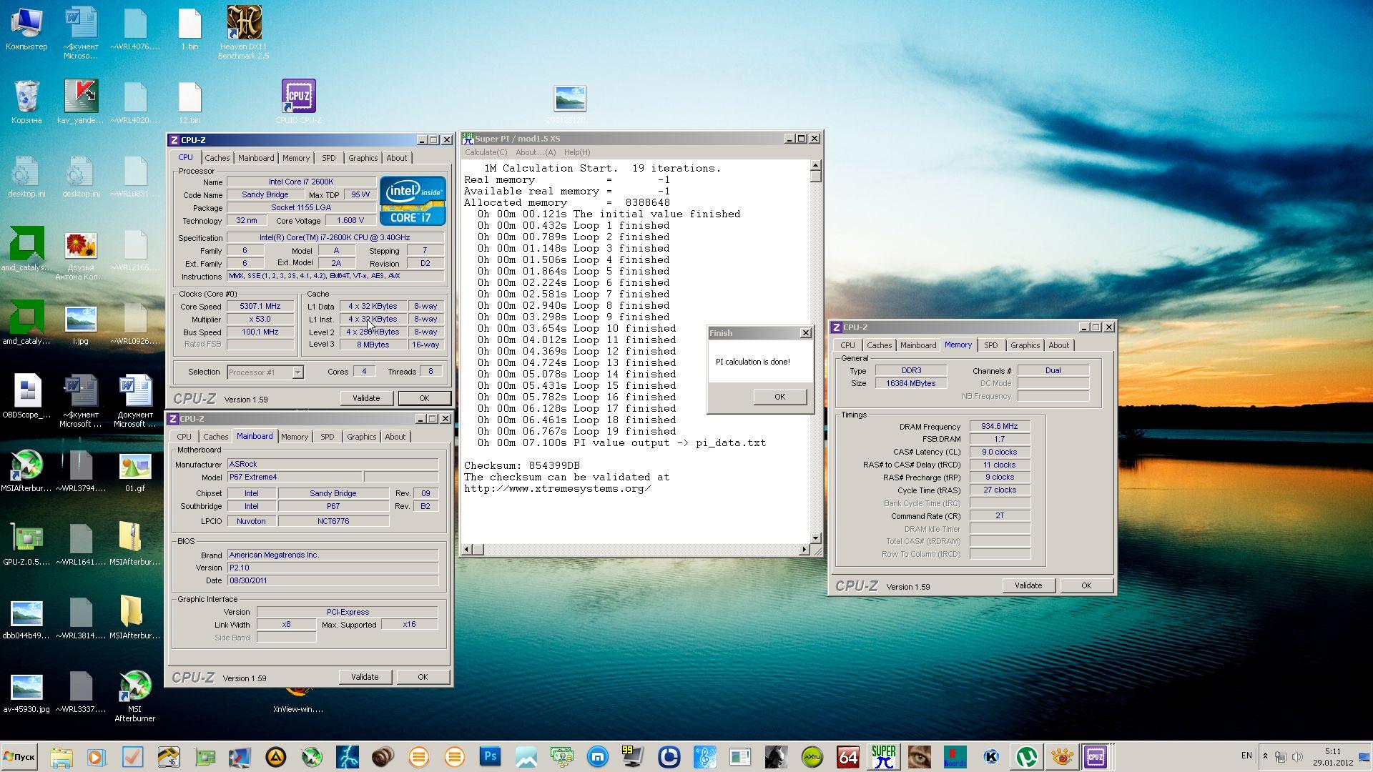Open the 1.bin file on desktop
Screen dimensions: 1373x772
click(x=190, y=29)
